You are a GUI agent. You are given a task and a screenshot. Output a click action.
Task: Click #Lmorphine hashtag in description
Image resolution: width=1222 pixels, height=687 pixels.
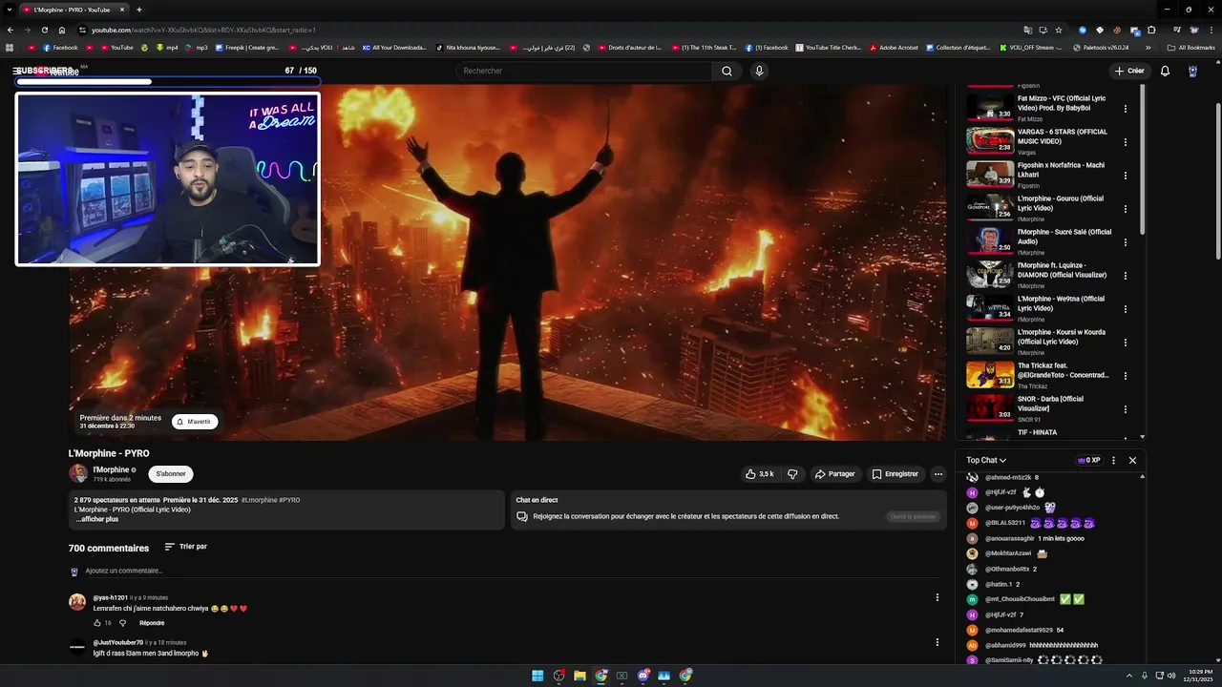tap(259, 500)
